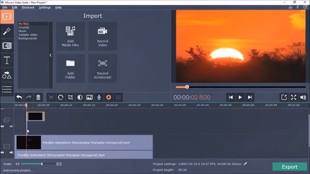Open the Import media tab in sidebar
Viewport: 310px width, 174px height.
(7, 17)
